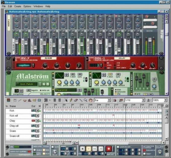Show the pattern lane icon
This screenshot has height=158, width=171.
click(x=34, y=100)
